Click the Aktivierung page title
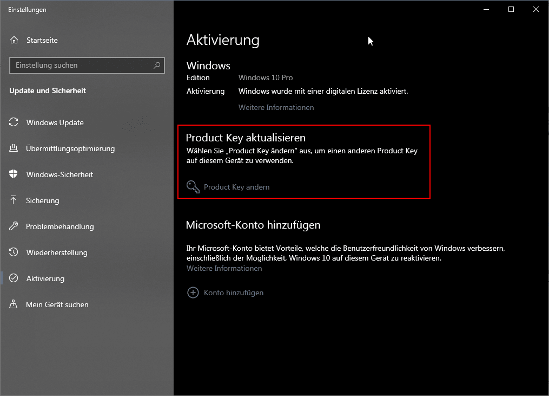Image resolution: width=549 pixels, height=396 pixels. pyautogui.click(x=223, y=40)
